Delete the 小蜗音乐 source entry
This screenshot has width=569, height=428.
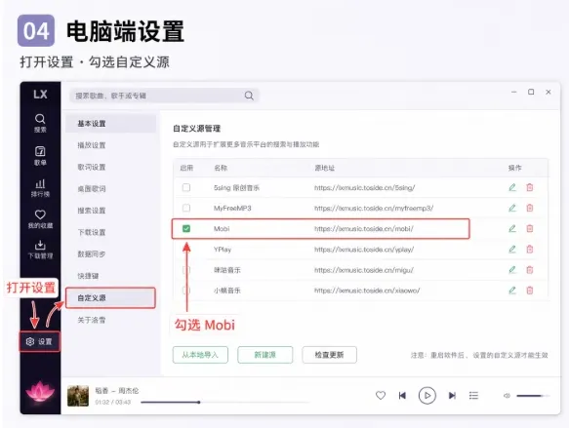pos(530,291)
